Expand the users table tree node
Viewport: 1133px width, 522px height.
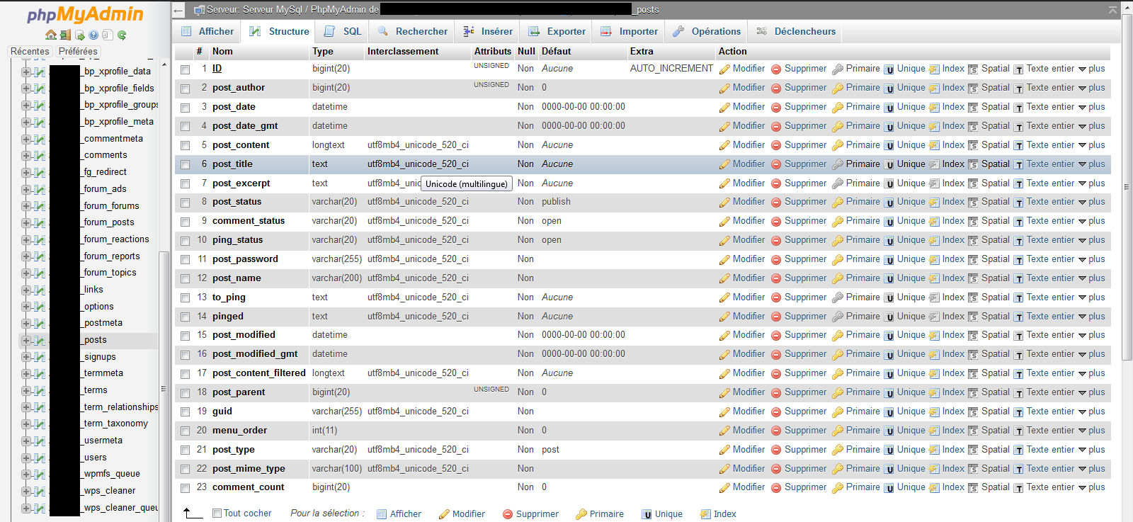(x=26, y=458)
